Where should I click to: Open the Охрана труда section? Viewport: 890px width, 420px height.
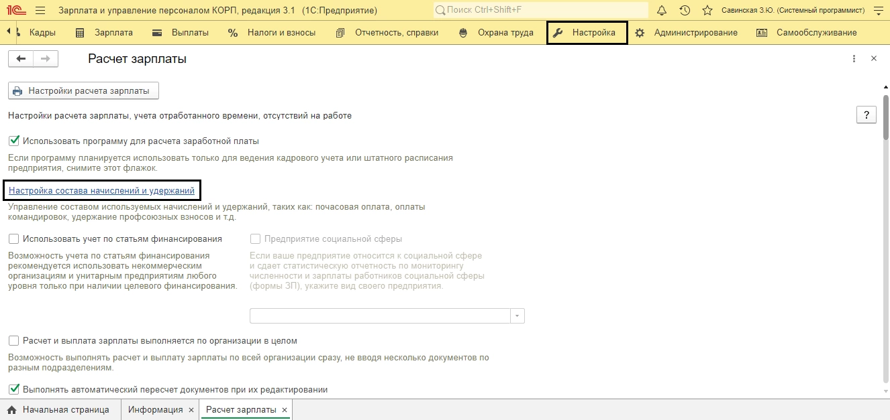496,32
